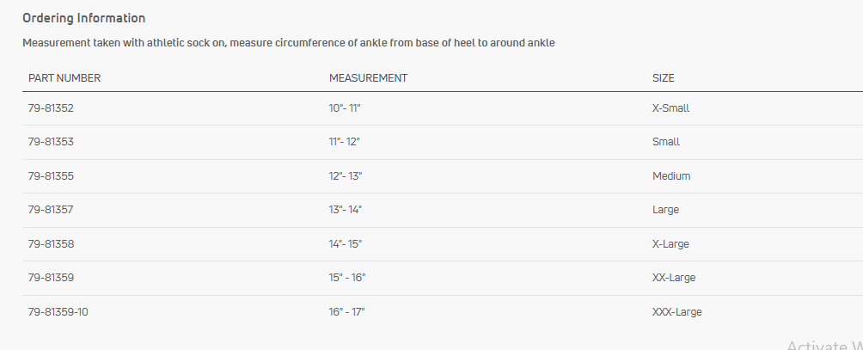Click the Ordering Information heading
Screen dimensions: 863x350
click(x=83, y=18)
